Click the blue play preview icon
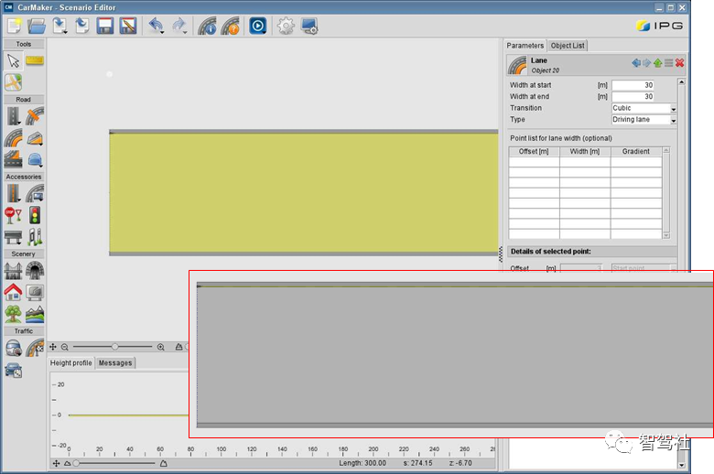This screenshot has width=714, height=474. click(258, 26)
